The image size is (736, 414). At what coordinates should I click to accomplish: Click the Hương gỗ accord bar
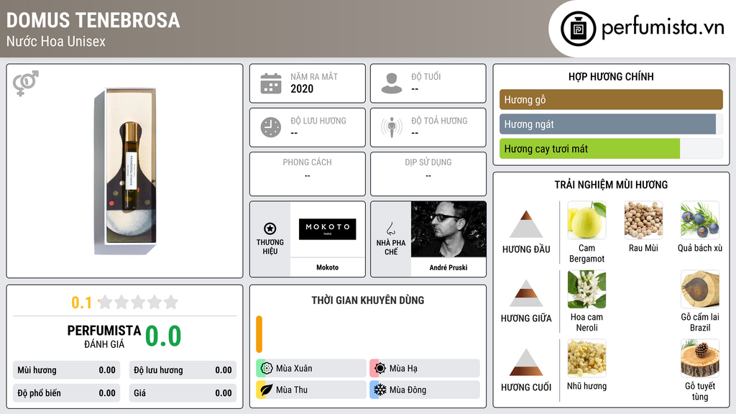(611, 99)
